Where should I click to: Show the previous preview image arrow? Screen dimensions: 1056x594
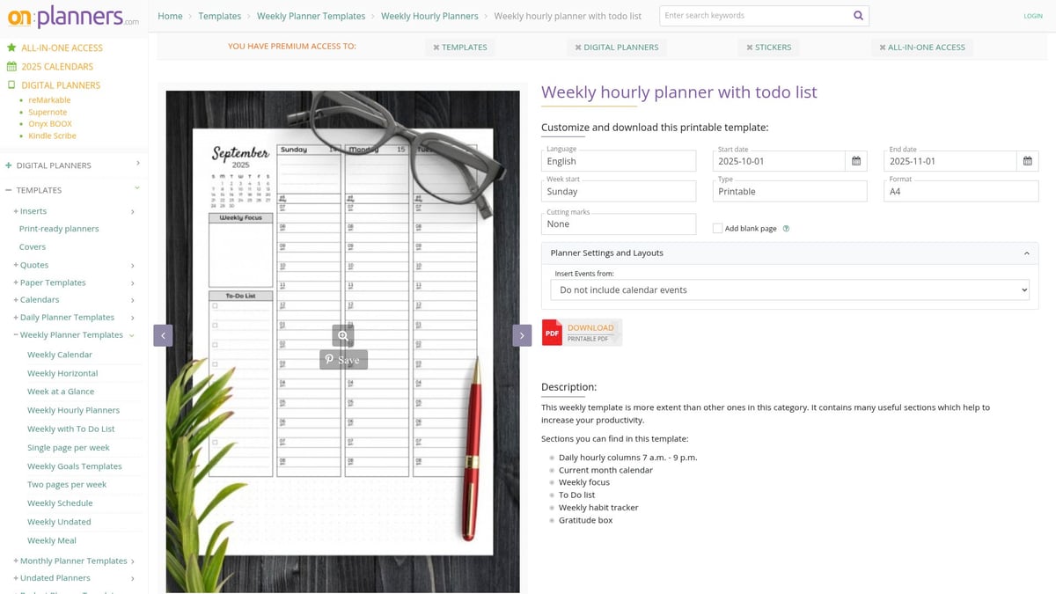163,335
